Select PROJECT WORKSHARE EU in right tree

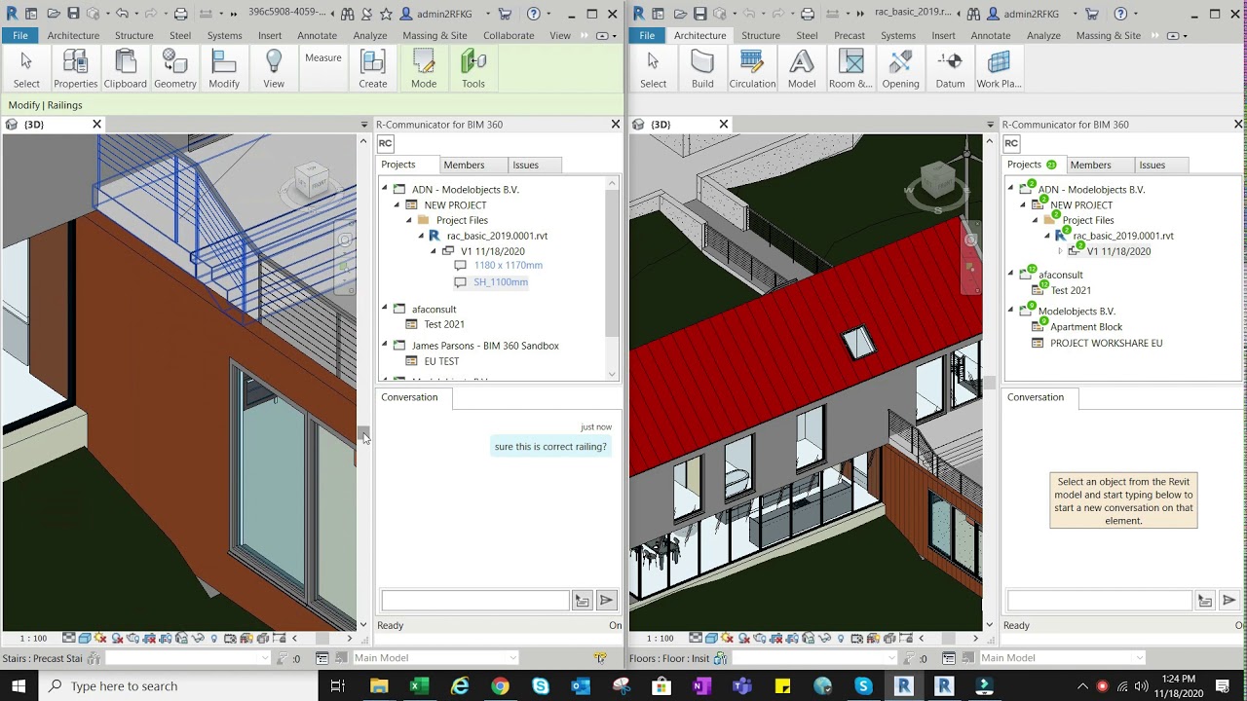click(x=1106, y=343)
